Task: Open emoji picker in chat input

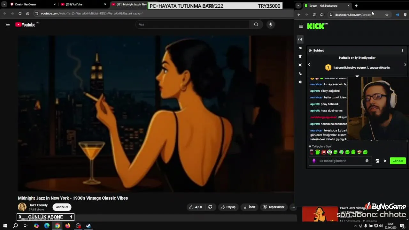Action: pos(367,161)
